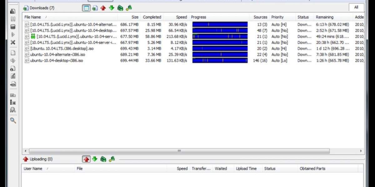The image size is (375, 187).
Task: Show uploading red arrow in top toolbar
Action: pos(103,8)
